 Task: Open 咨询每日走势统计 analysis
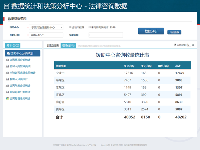pos(20,98)
